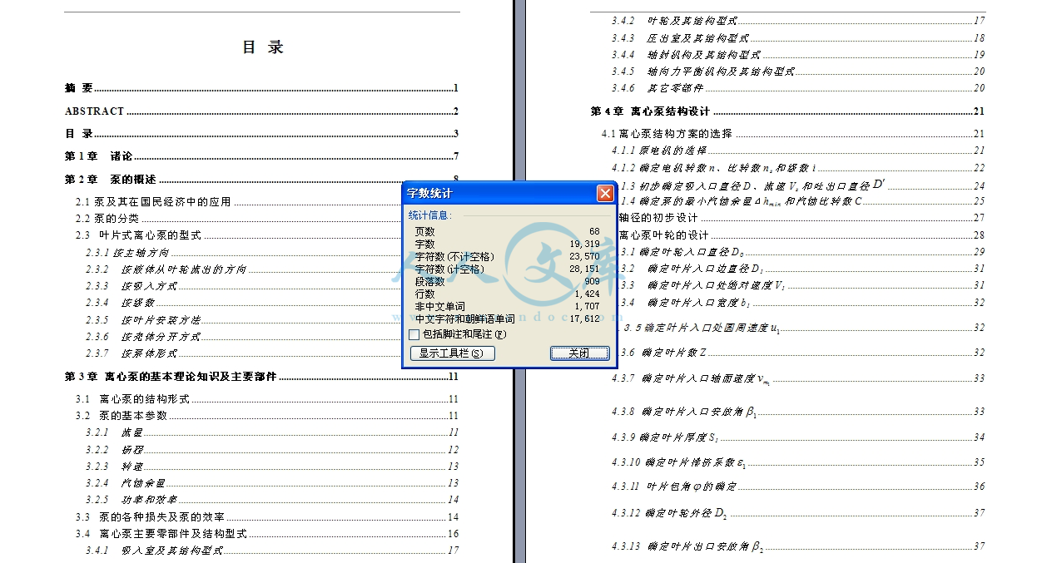This screenshot has width=1037, height=563.
Task: Go to the 第1章 绪论 entry
Action: coord(262,156)
